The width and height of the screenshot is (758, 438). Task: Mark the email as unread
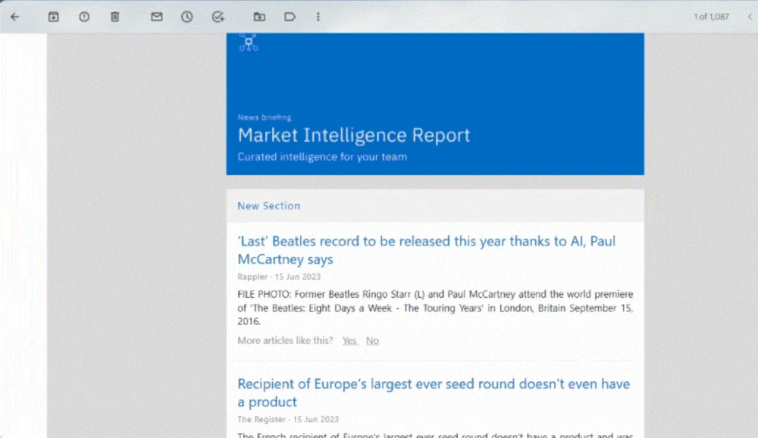point(157,17)
